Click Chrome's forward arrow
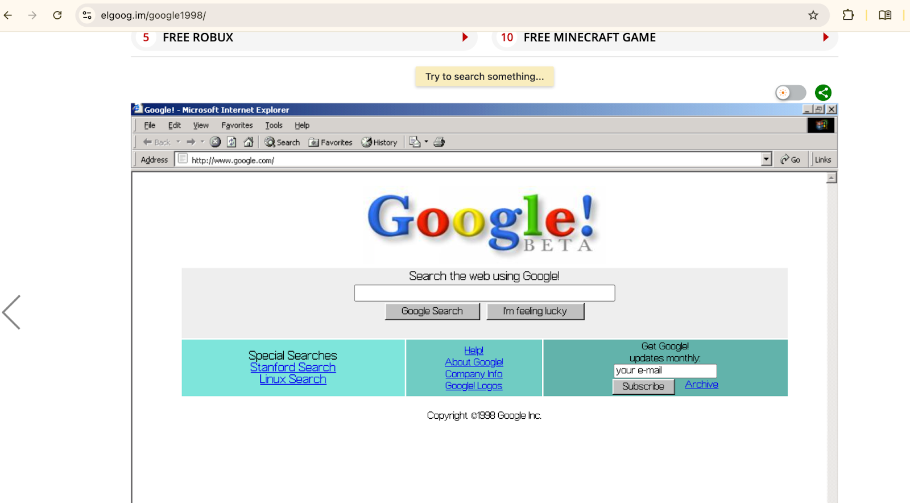 (32, 15)
